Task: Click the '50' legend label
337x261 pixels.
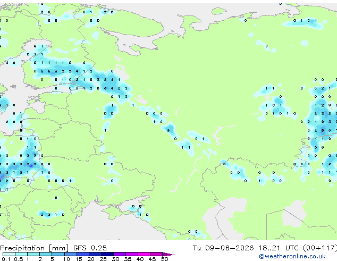Action: point(164,259)
